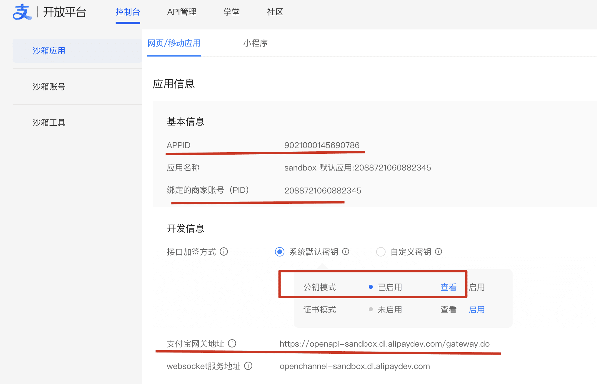Image resolution: width=597 pixels, height=384 pixels.
Task: Click 启用 link for 证书模式
Action: 477,309
